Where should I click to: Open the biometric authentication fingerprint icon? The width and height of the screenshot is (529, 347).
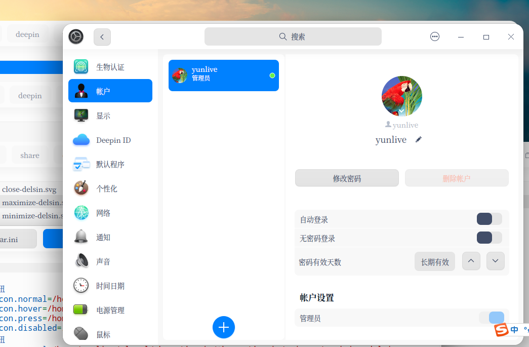[81, 67]
